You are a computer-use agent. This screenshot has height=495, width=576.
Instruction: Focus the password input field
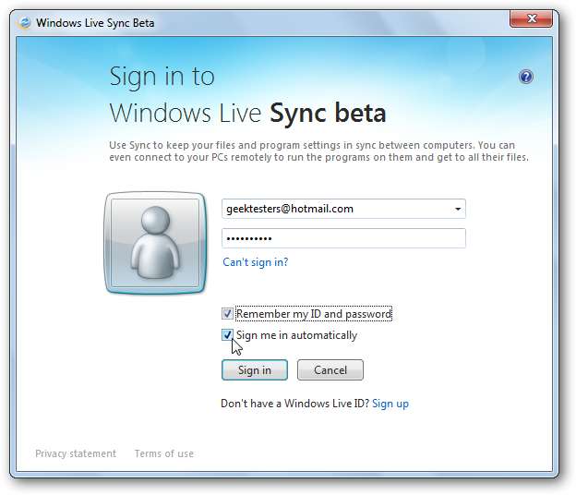pos(343,238)
